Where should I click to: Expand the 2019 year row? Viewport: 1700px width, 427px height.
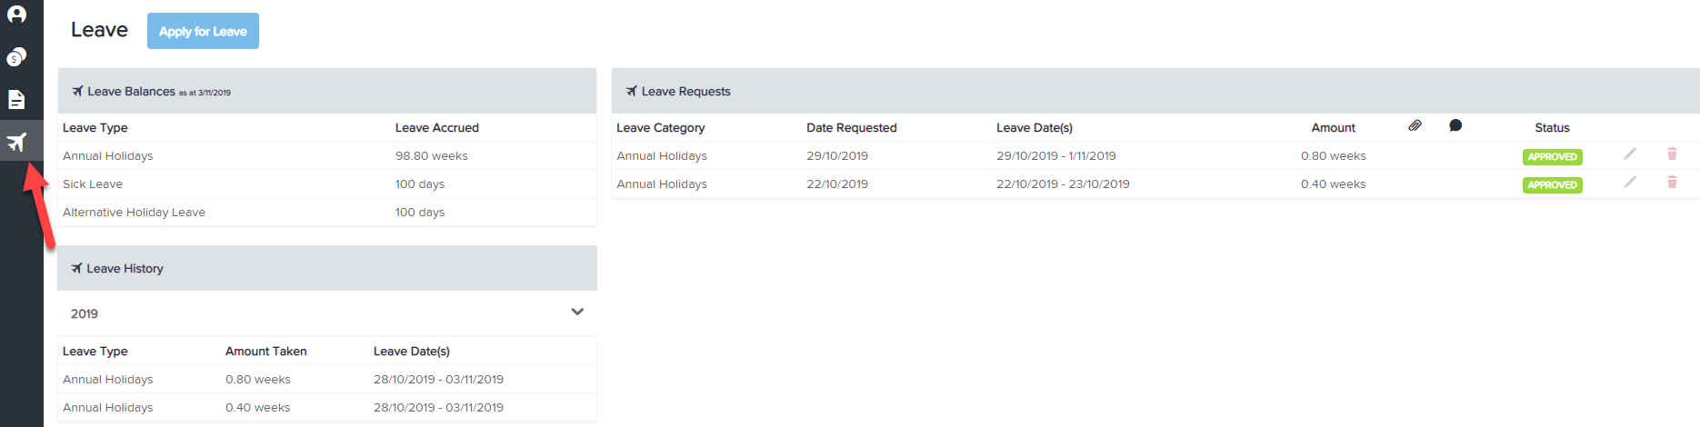327,313
